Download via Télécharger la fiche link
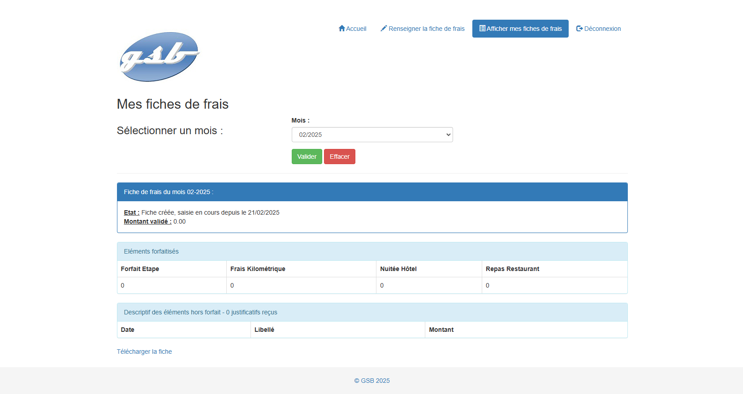 (x=144, y=352)
